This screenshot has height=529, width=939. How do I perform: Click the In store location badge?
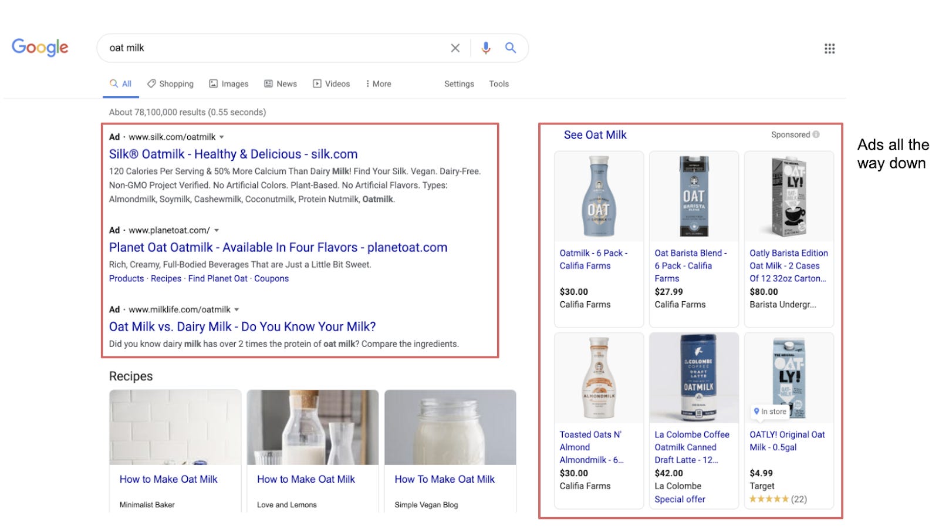(770, 412)
